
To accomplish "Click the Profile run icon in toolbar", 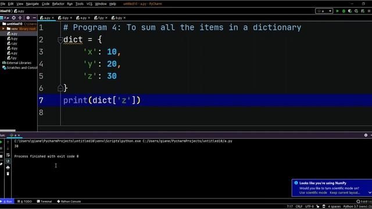I will [356, 11].
